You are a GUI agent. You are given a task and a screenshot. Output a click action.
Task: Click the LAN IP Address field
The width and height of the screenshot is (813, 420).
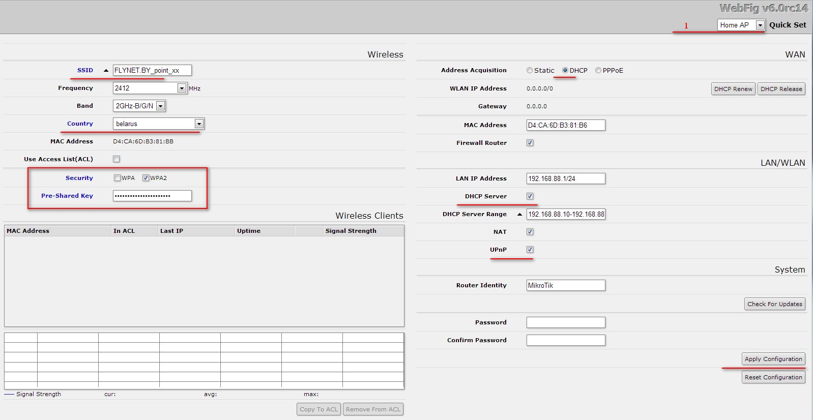tap(566, 178)
